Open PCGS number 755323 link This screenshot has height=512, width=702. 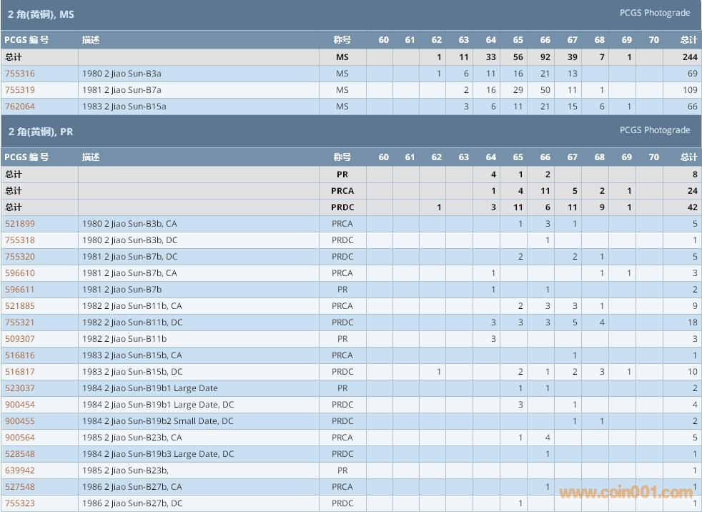coord(20,503)
